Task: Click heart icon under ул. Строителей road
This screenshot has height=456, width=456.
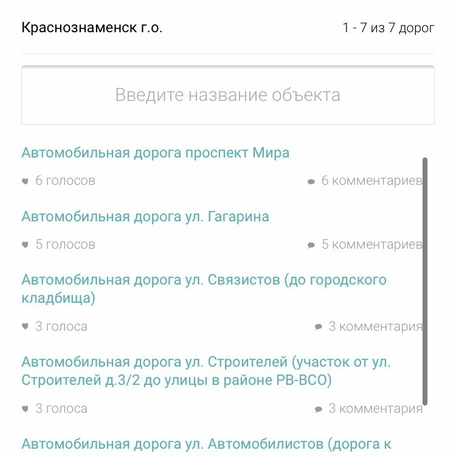Action: tap(25, 409)
